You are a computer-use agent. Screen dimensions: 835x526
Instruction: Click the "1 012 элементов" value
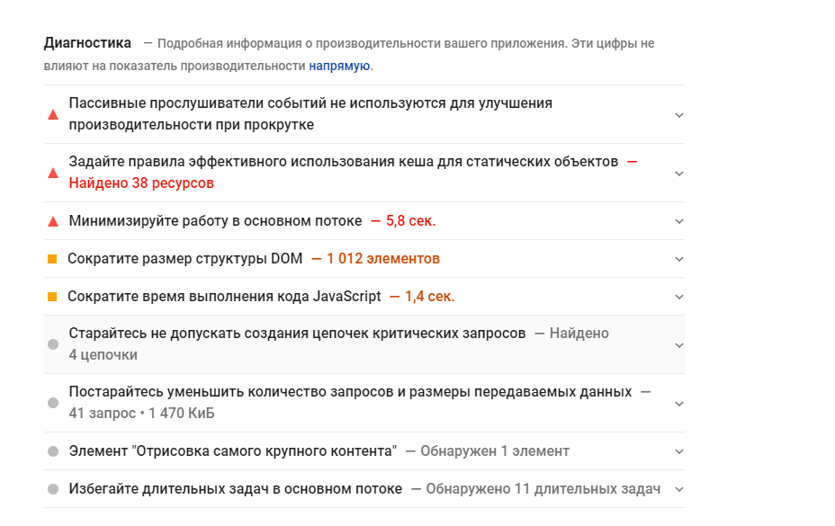[x=383, y=259]
